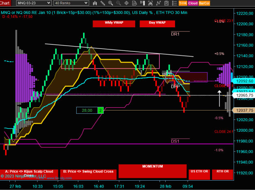255x190 pixels.
Task: Open the 40 Renko interval dropdown
Action: [x=71, y=3]
